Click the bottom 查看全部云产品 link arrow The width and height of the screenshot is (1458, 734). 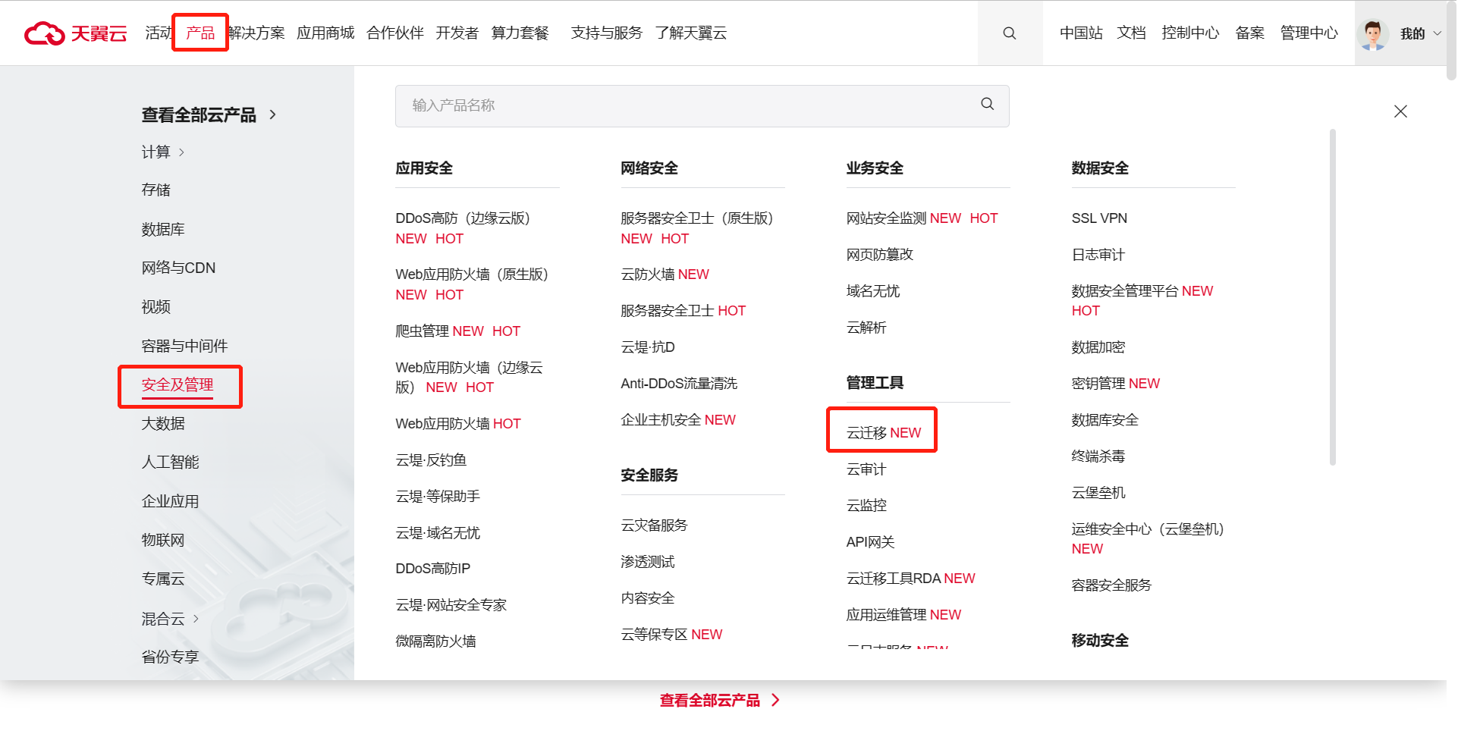tap(775, 700)
